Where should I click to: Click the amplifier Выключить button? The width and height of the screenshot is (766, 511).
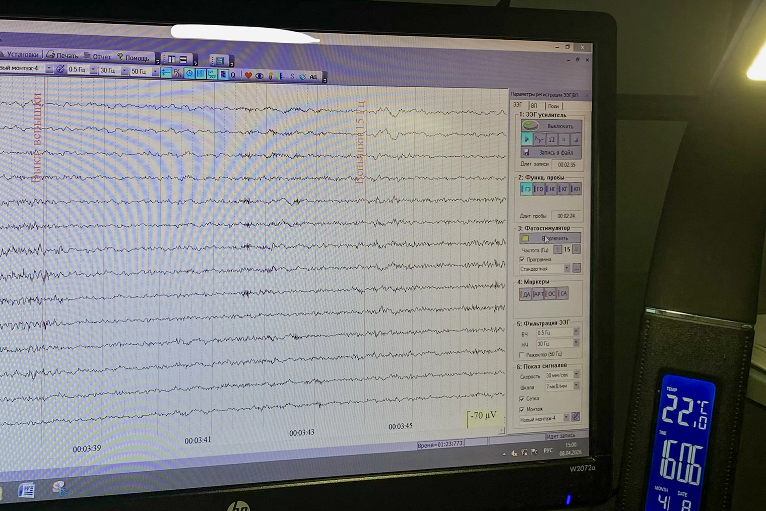point(551,126)
